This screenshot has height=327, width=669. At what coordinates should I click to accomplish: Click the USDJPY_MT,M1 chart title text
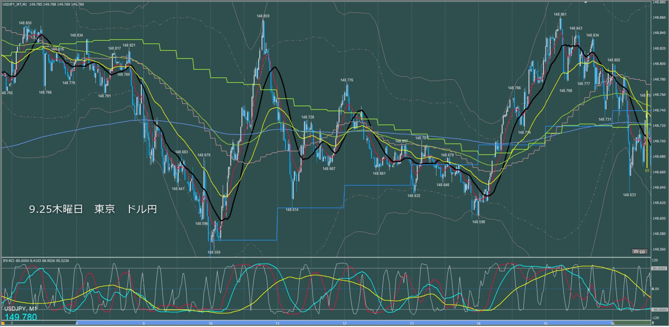15,5
